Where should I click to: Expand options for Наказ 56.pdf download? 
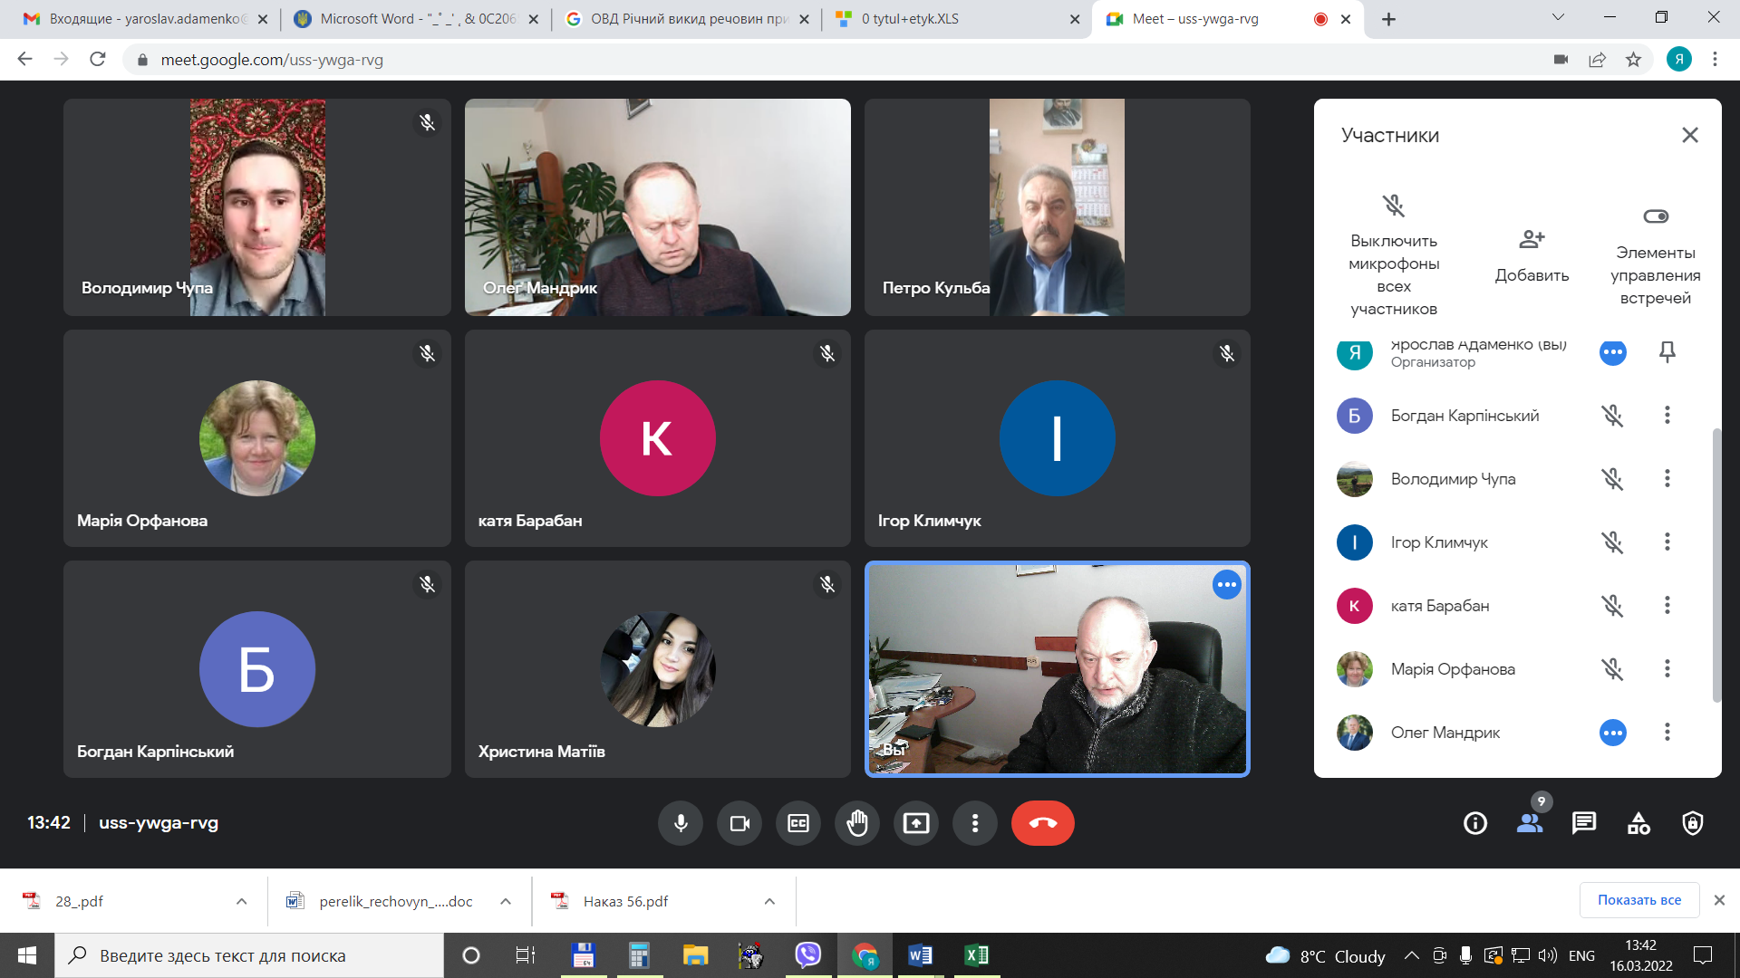tap(768, 901)
